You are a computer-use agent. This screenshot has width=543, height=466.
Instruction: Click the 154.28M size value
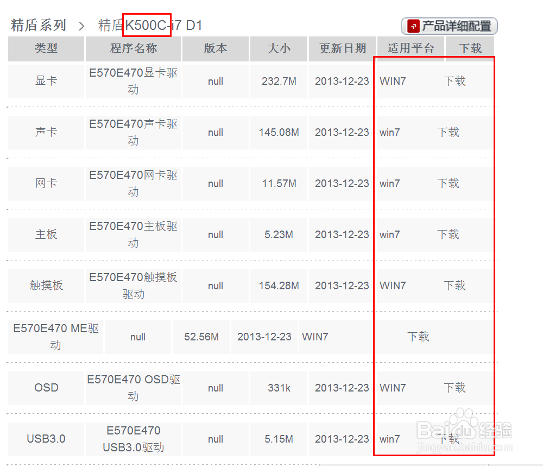[279, 285]
